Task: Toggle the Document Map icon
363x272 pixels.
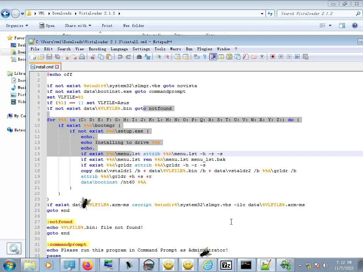Action: 229,57
